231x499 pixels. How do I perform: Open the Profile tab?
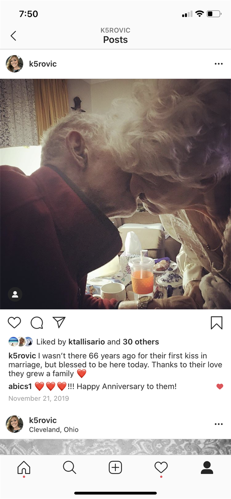pyautogui.click(x=207, y=468)
